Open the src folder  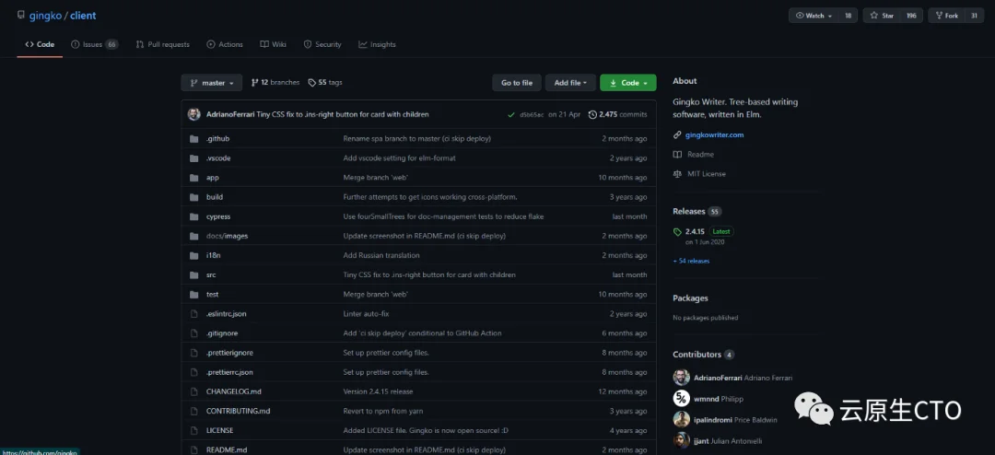211,274
